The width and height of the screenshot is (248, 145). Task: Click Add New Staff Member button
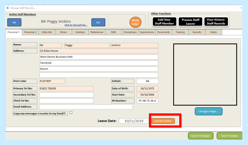tap(164, 22)
